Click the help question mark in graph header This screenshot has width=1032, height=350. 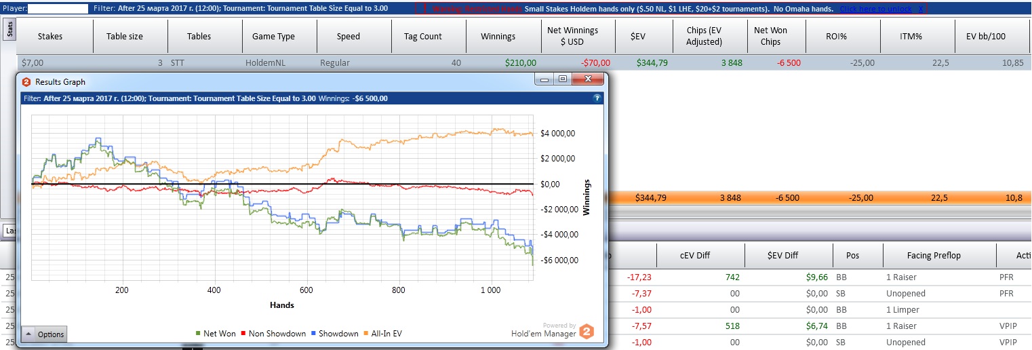(x=597, y=98)
